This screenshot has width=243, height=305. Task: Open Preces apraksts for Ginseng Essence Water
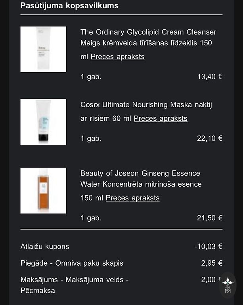pos(132,198)
